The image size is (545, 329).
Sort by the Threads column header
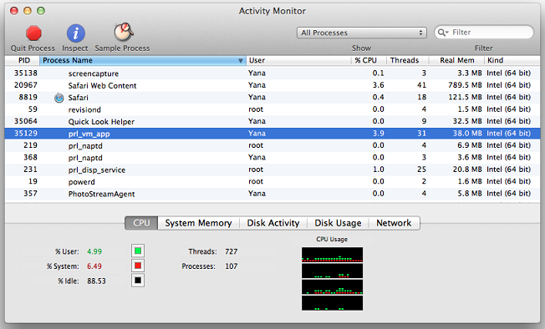pos(408,60)
